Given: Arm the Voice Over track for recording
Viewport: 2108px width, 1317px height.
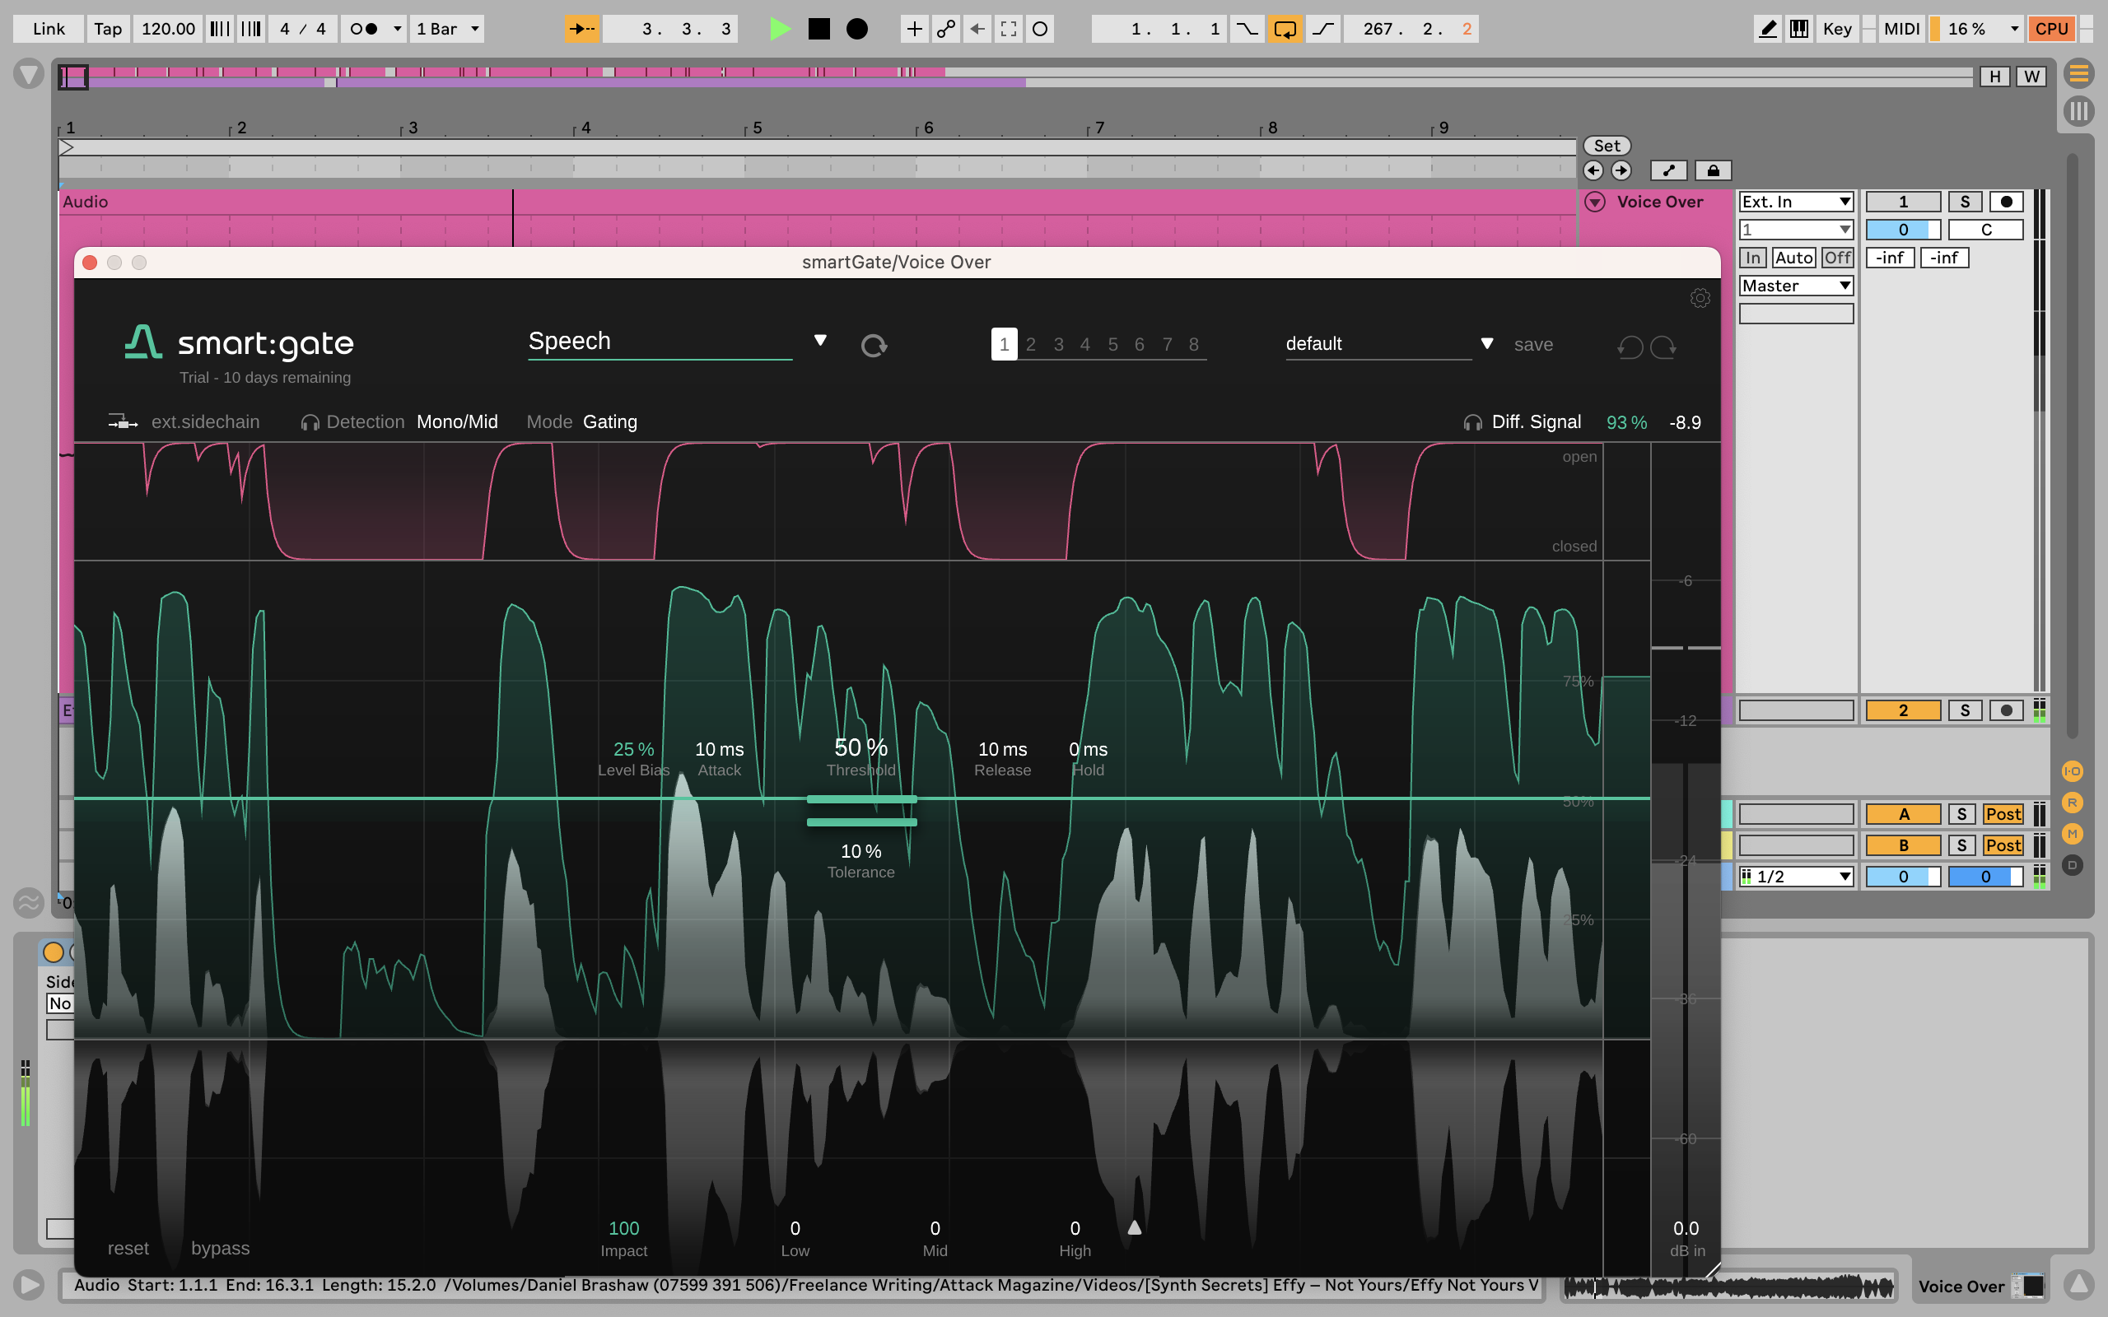Looking at the screenshot, I should [x=2006, y=202].
